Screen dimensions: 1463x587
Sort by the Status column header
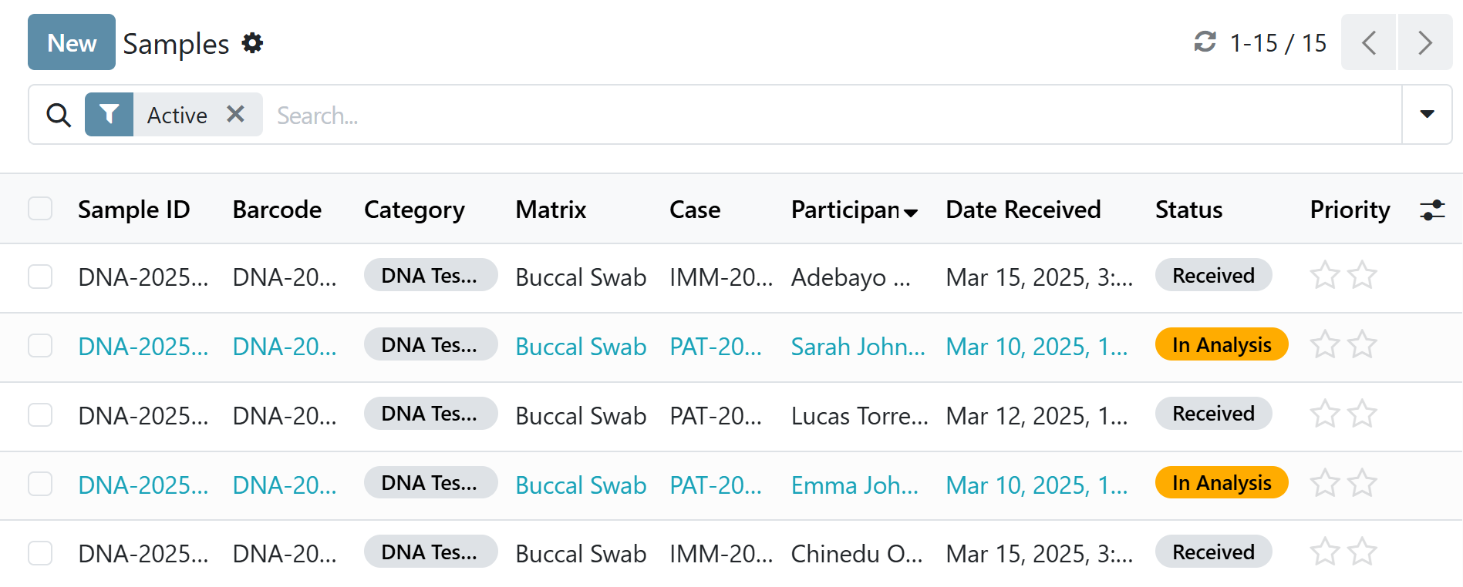point(1188,210)
